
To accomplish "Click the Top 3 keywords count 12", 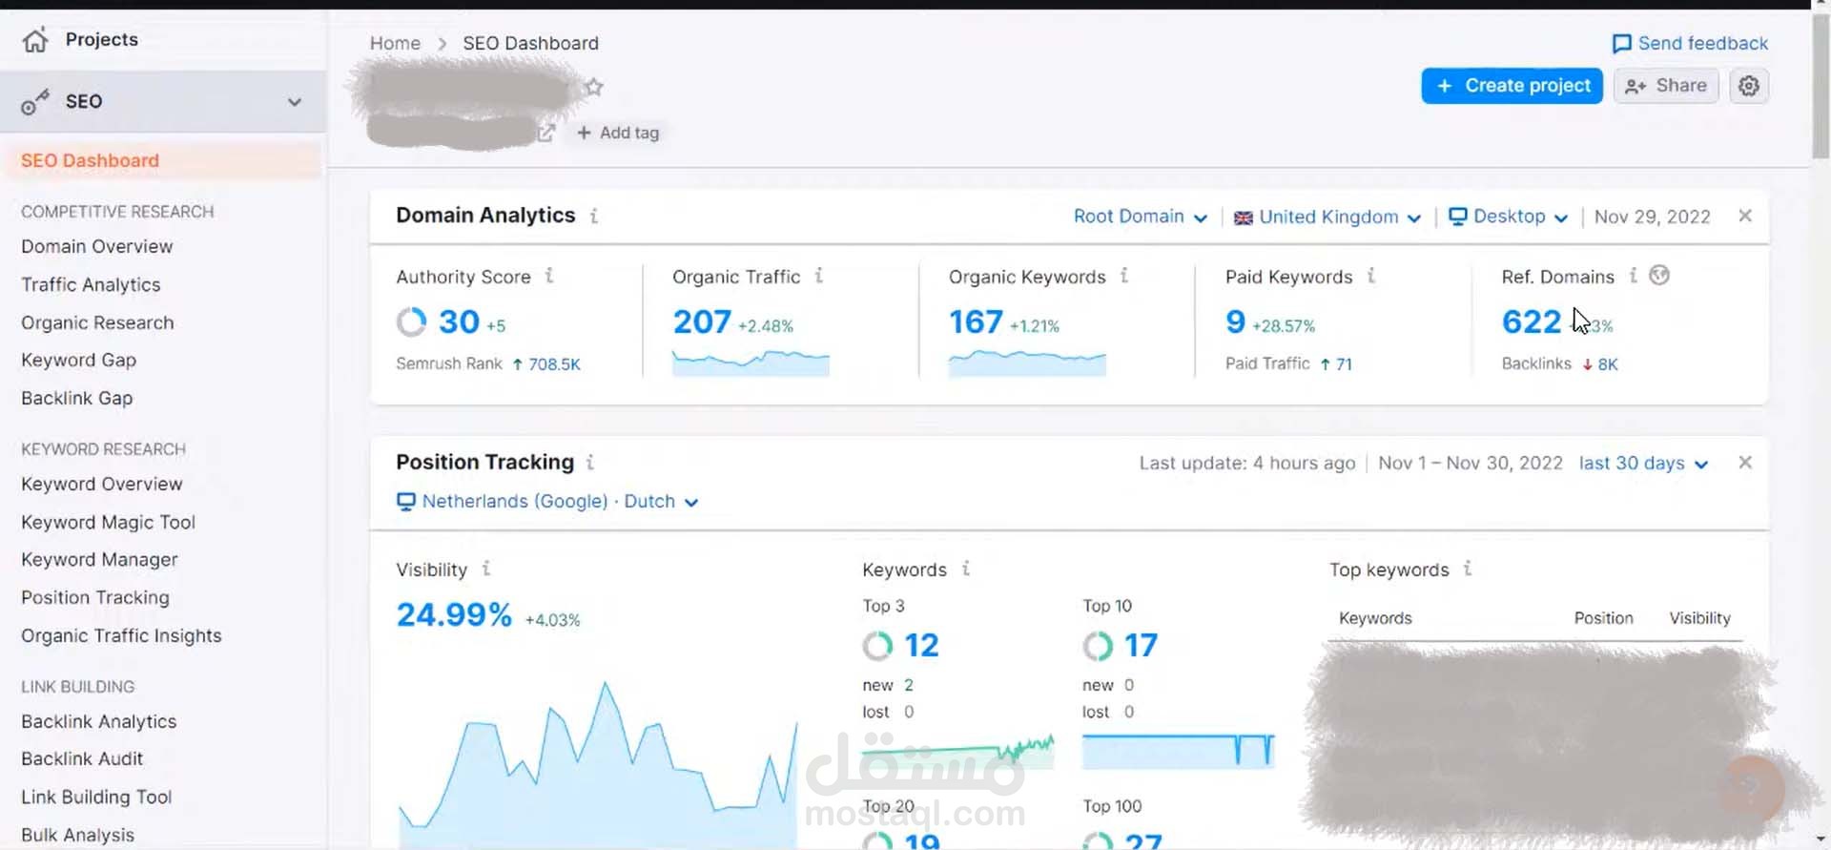I will 921,646.
